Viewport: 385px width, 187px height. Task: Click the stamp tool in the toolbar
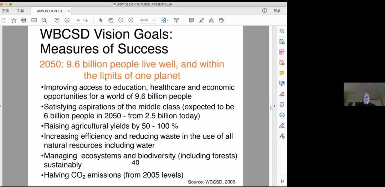(x=221, y=20)
